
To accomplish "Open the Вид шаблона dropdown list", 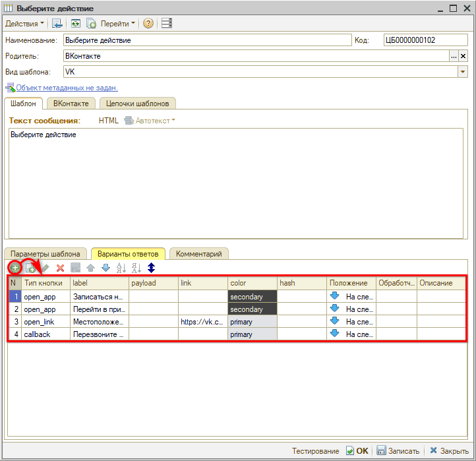I will tap(462, 72).
